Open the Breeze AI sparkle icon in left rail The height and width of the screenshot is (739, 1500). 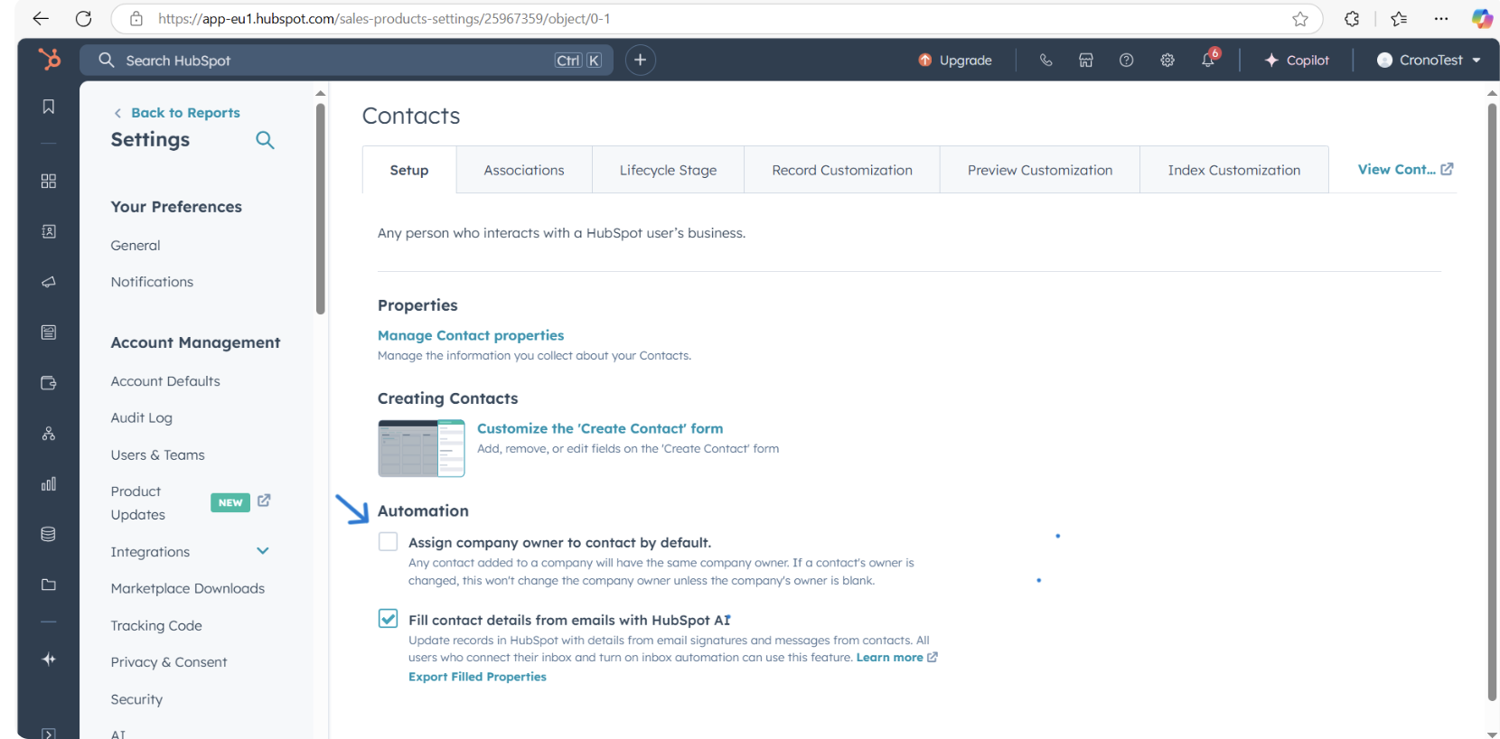click(x=49, y=659)
